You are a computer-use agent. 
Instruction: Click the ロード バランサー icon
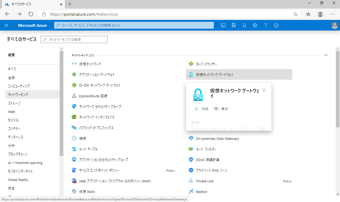click(191, 64)
